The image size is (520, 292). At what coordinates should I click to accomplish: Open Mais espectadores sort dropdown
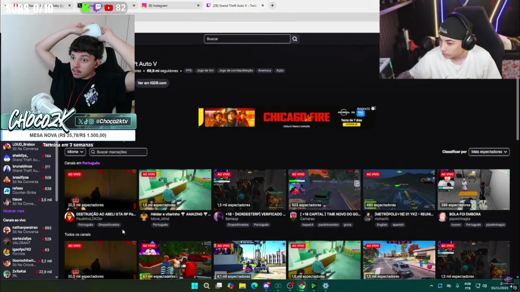(489, 152)
